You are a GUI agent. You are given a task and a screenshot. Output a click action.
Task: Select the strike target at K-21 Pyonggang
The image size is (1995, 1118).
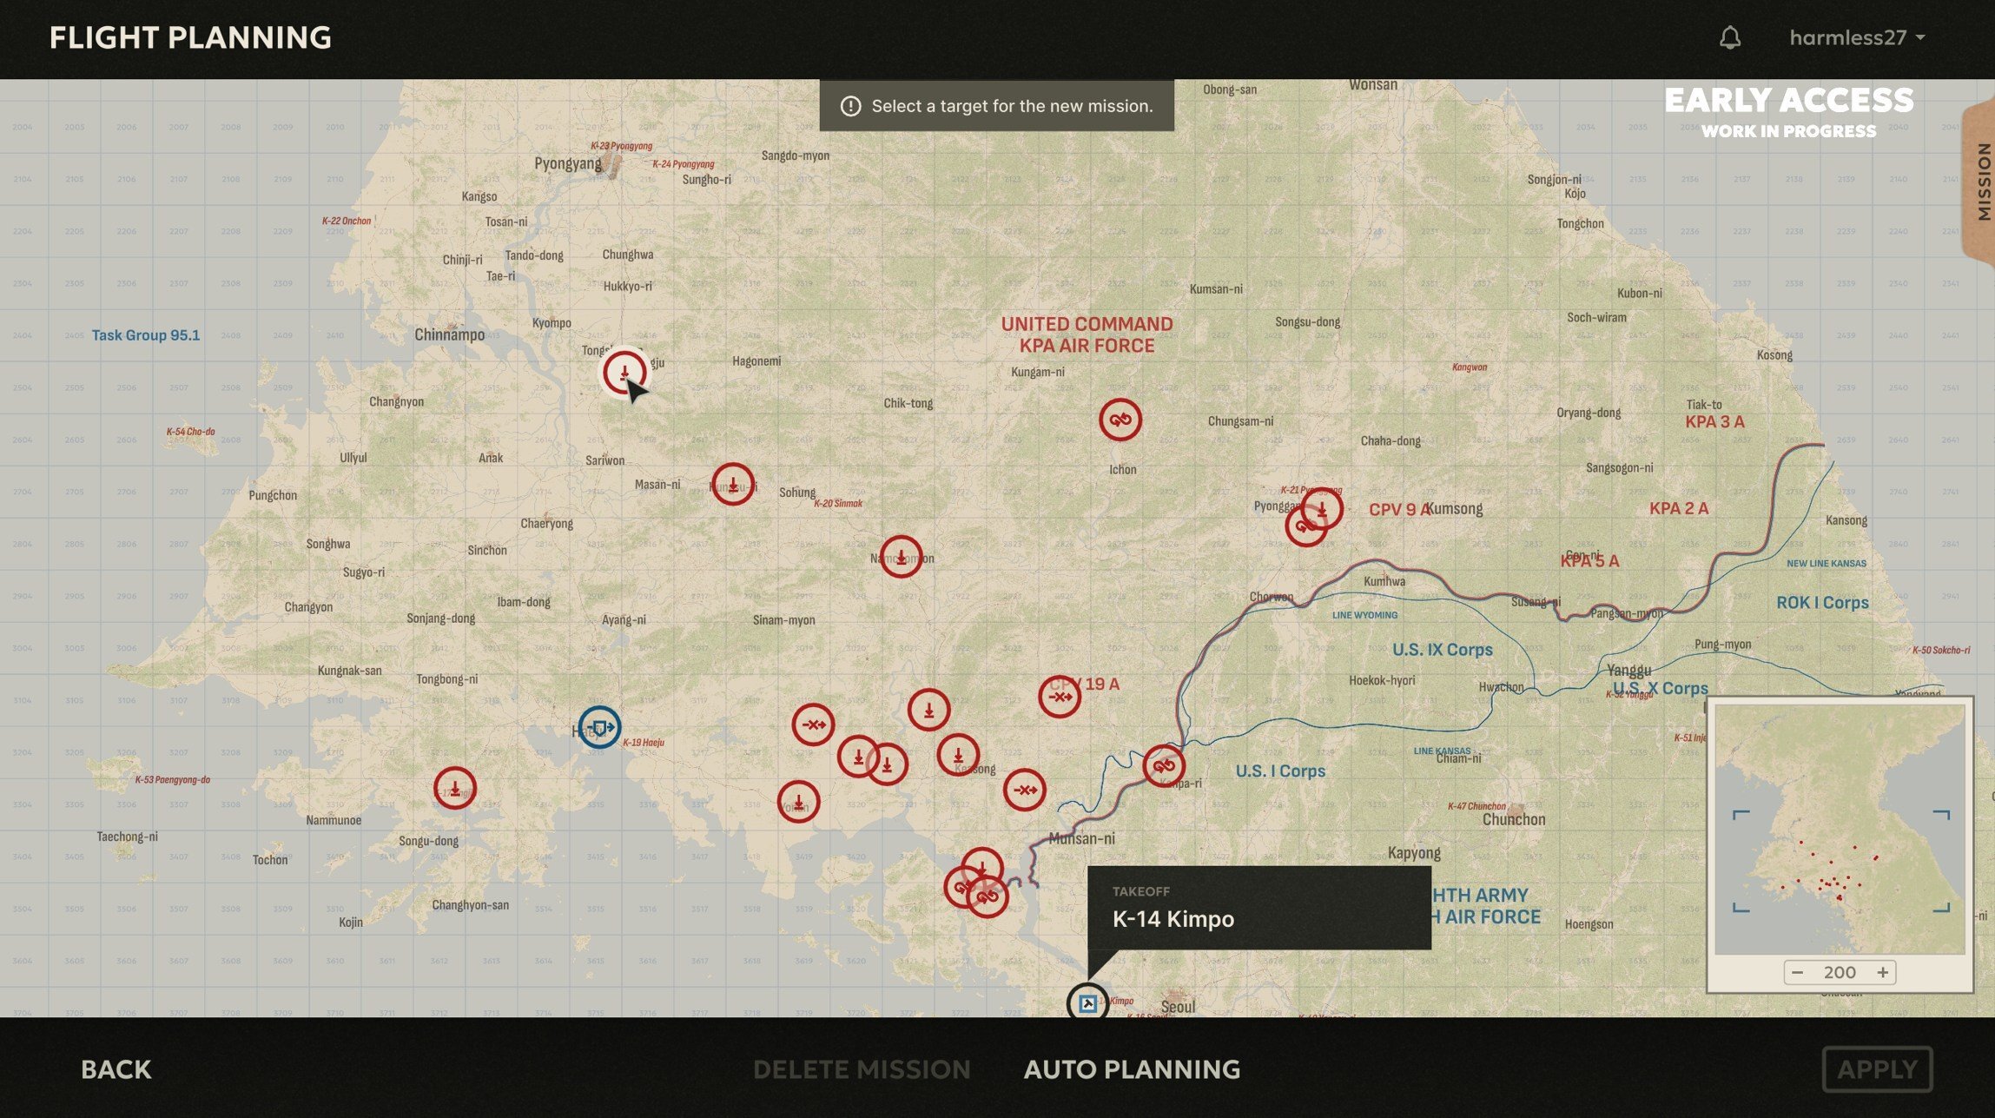point(1322,509)
